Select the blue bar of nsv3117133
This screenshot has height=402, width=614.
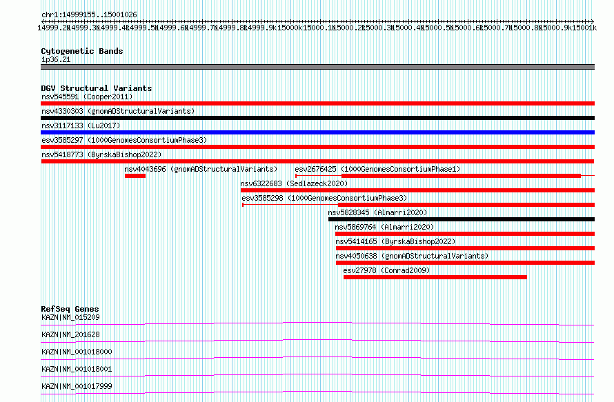point(317,132)
